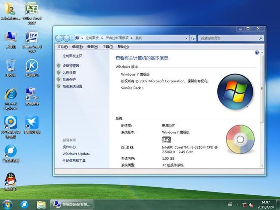Open the blue help question icon
Screen dimensions: 280x210
click(257, 52)
